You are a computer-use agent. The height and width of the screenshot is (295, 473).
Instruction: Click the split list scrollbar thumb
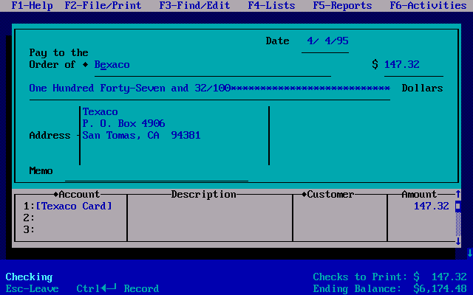point(458,206)
